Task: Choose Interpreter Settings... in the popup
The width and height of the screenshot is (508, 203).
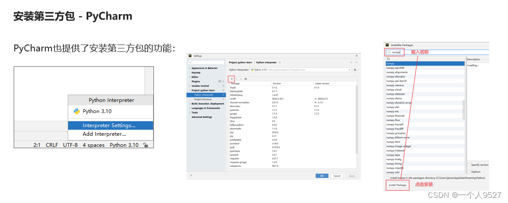Action: (111, 125)
